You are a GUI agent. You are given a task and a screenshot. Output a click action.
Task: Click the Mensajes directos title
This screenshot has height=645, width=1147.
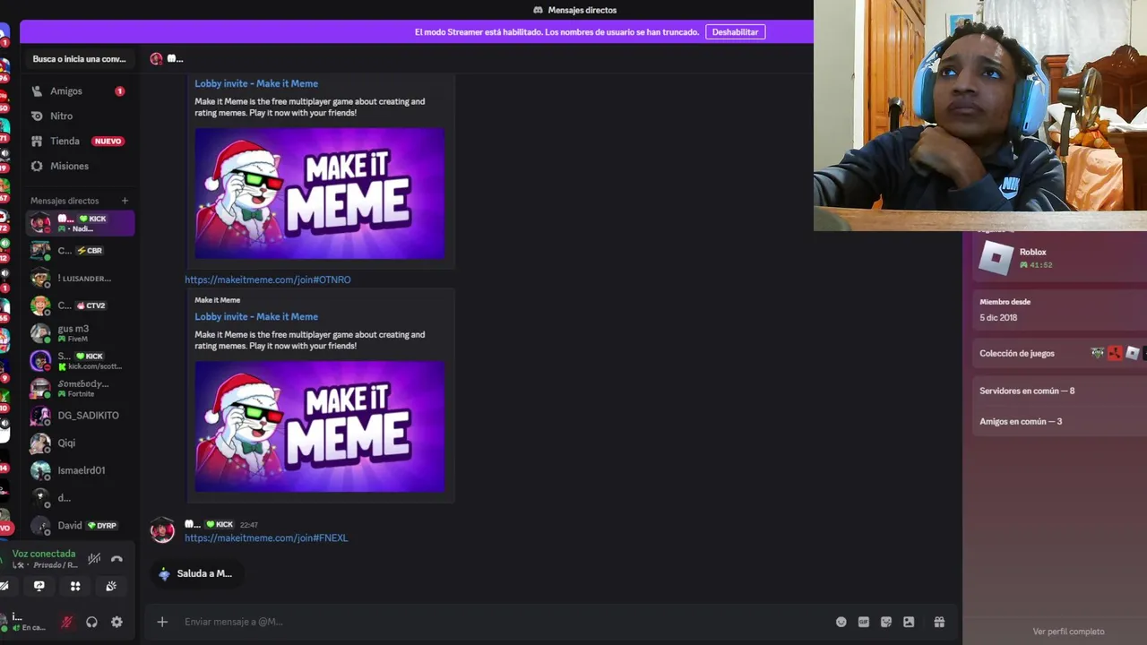582,10
